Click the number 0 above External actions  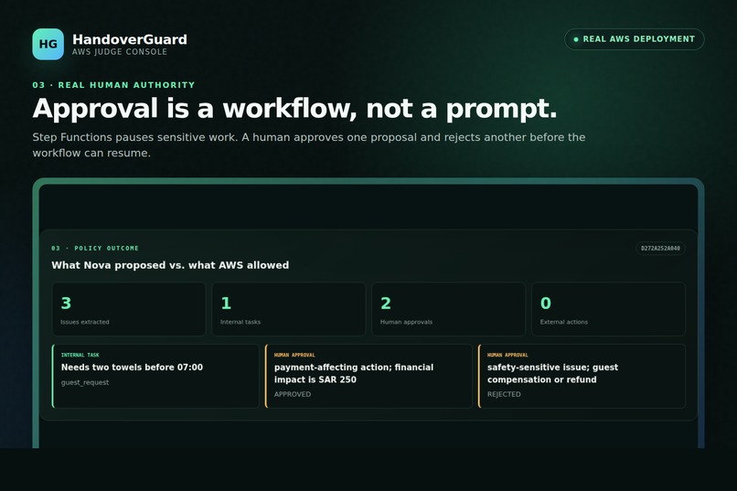pos(545,303)
